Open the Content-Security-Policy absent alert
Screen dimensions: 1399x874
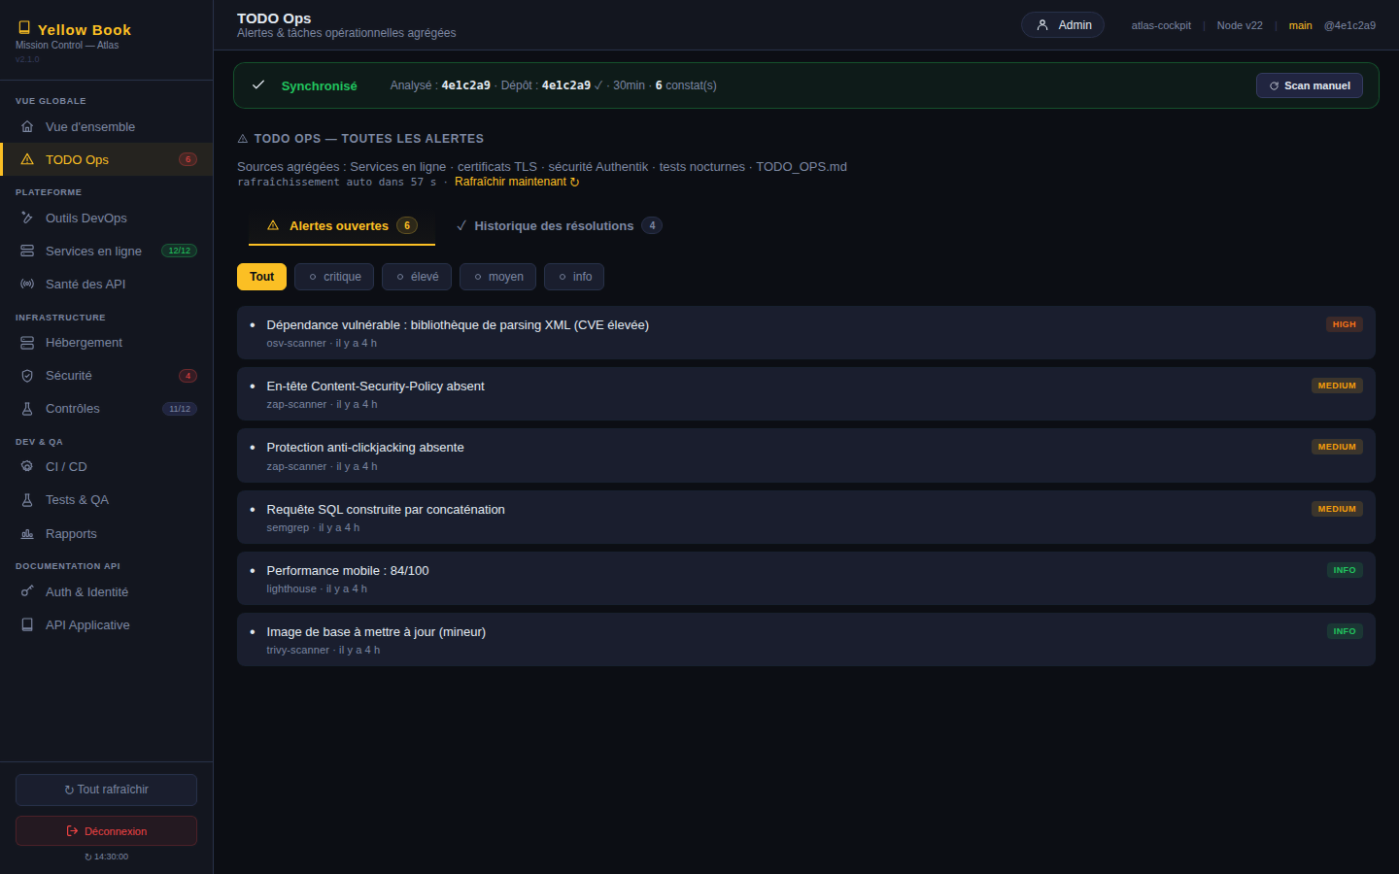[x=806, y=394]
